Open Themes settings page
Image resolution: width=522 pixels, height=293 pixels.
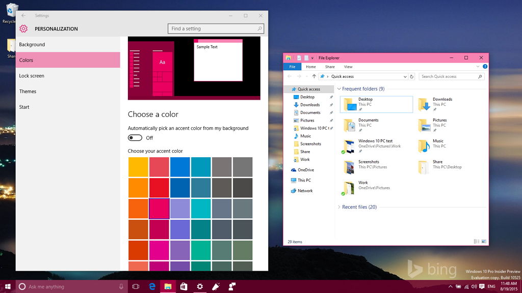[x=28, y=91]
